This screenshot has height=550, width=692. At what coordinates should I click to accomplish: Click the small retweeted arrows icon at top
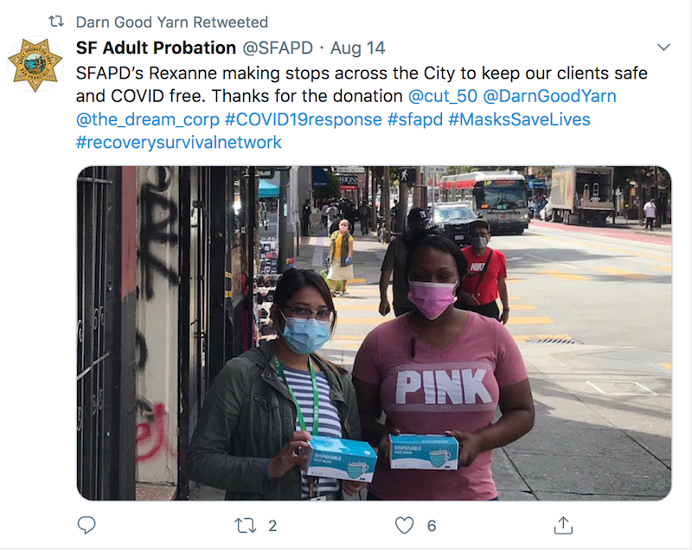(56, 21)
